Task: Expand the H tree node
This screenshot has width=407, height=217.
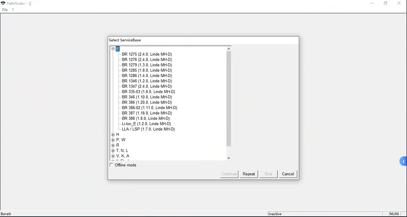Action: point(113,135)
